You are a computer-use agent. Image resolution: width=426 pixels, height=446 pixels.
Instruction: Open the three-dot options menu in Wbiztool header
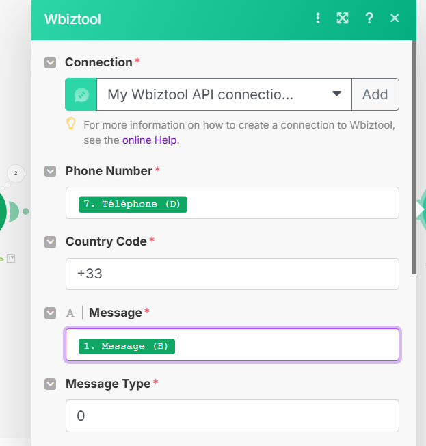318,18
